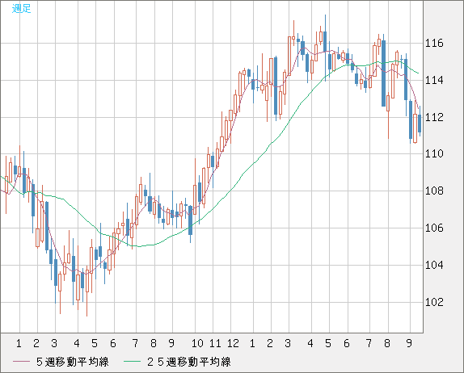Click the month 11 axis label
The width and height of the screenshot is (464, 373).
(215, 343)
